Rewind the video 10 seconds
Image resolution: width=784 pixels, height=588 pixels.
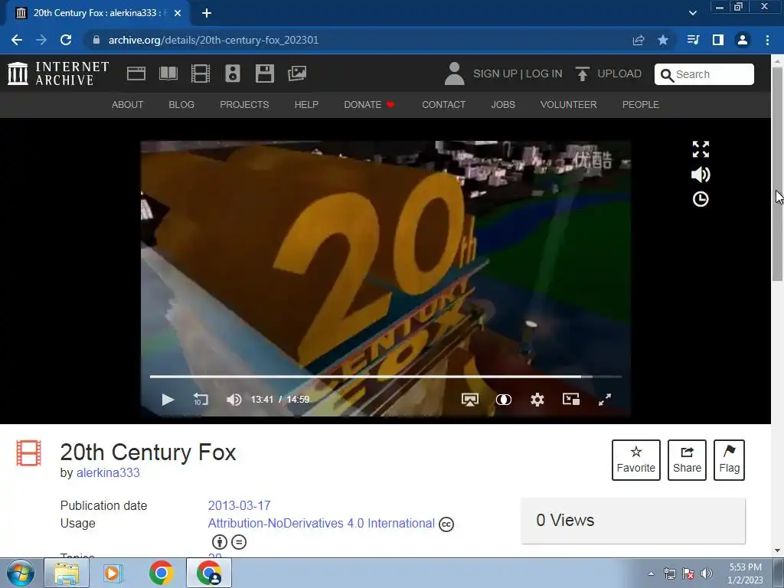tap(201, 400)
